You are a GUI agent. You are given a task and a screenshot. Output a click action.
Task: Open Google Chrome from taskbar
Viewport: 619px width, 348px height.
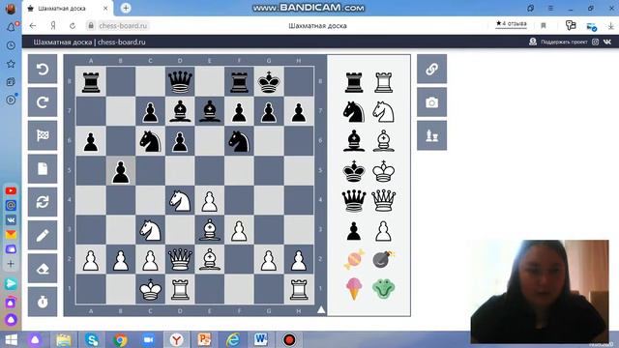[x=120, y=340]
